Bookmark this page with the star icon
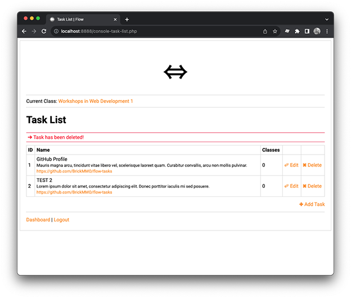The image size is (351, 298). [x=275, y=31]
